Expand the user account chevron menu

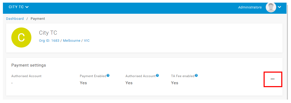[x=279, y=7]
